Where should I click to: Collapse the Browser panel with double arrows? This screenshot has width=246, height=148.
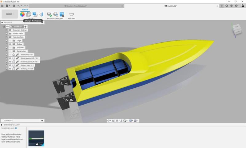tap(2, 22)
